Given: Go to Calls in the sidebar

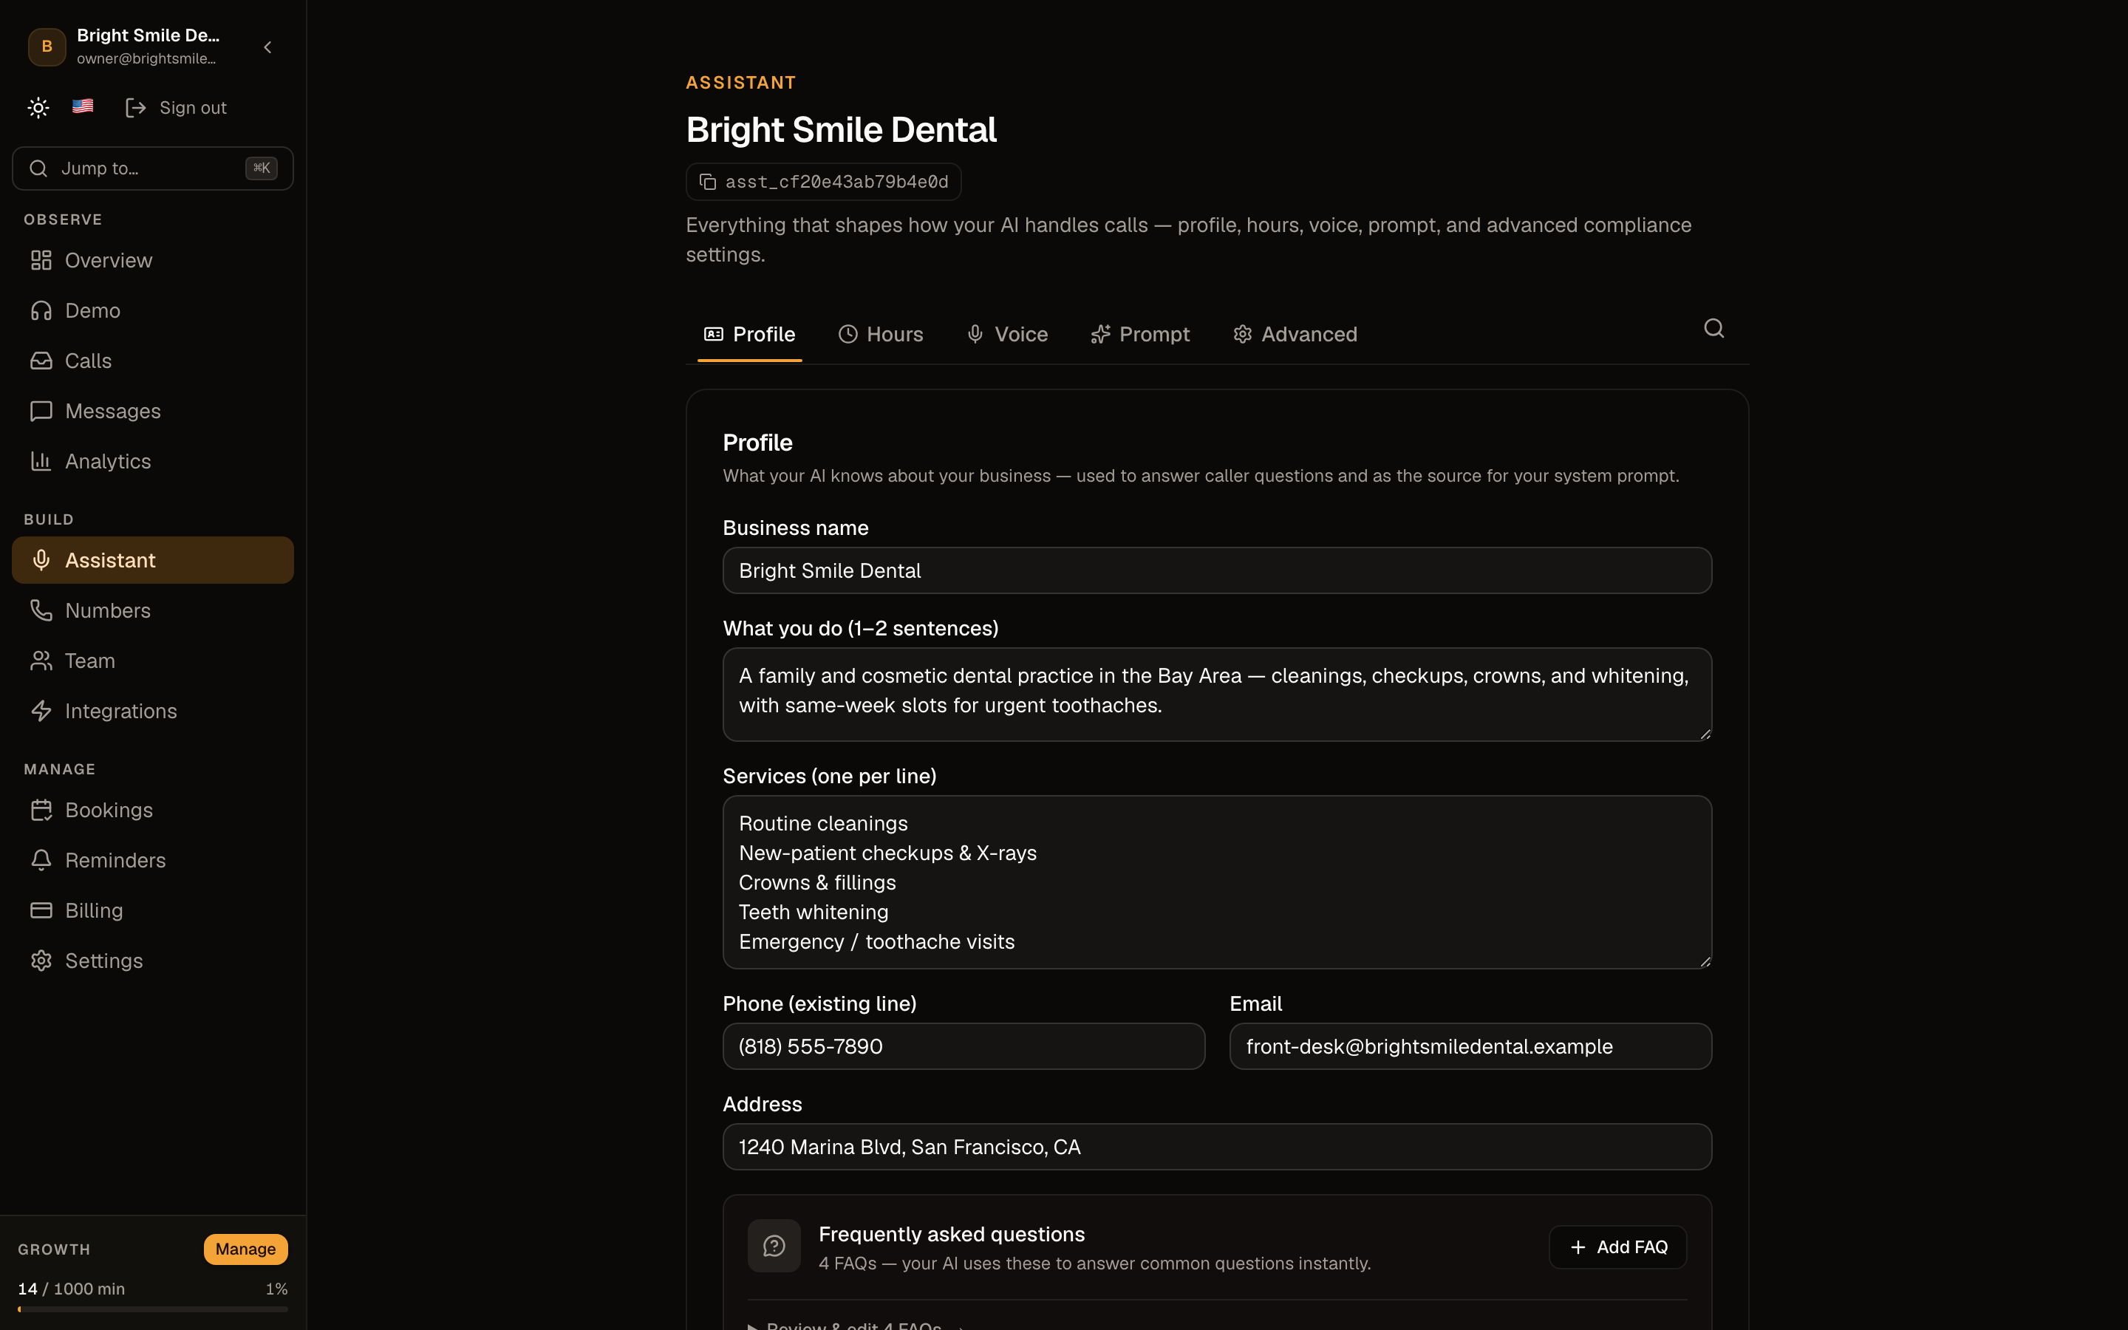Looking at the screenshot, I should 153,361.
